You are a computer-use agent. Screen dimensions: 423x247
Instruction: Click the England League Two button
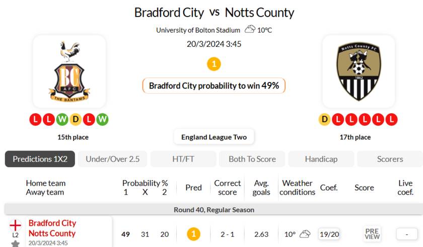(x=214, y=137)
